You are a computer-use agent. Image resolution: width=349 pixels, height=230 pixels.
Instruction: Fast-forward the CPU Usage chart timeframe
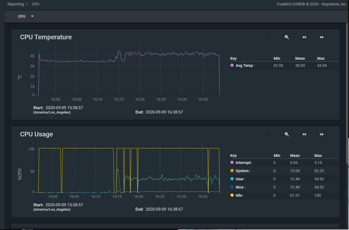coord(322,134)
